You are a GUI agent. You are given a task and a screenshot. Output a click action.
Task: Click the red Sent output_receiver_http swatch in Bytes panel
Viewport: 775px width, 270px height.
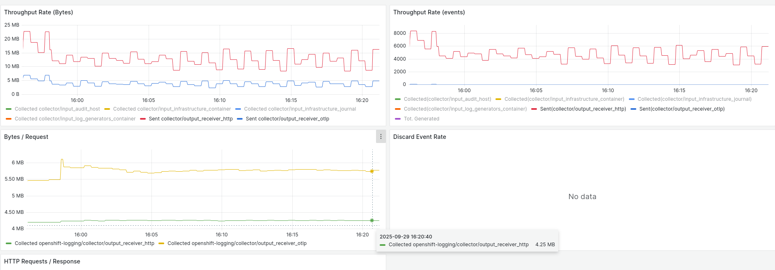point(143,119)
